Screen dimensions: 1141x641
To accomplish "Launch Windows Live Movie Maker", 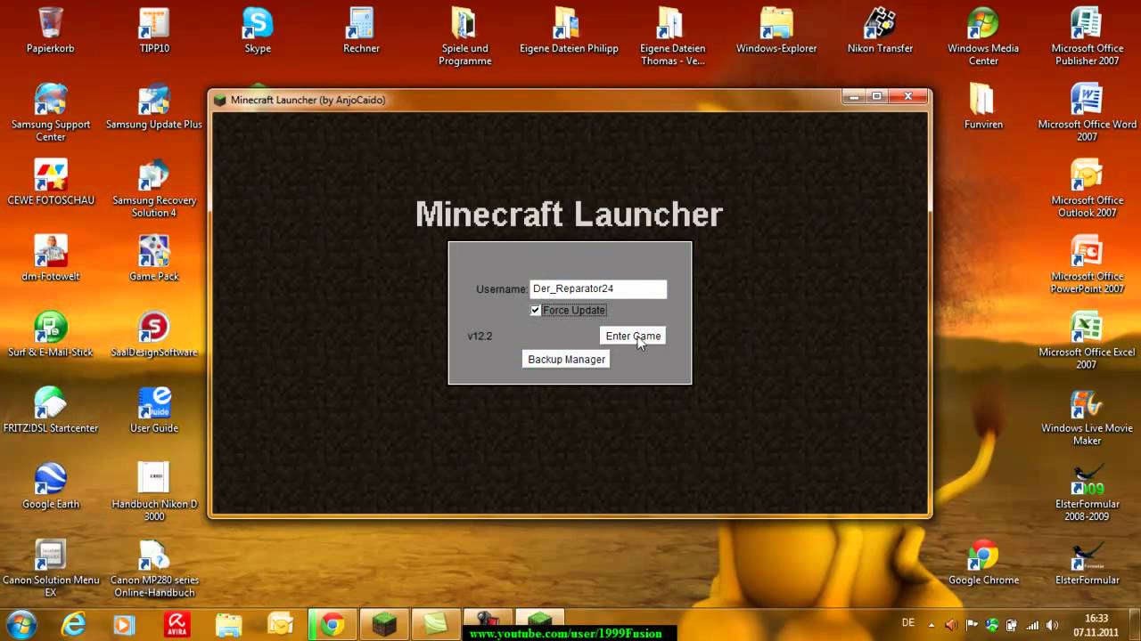I will [1087, 416].
